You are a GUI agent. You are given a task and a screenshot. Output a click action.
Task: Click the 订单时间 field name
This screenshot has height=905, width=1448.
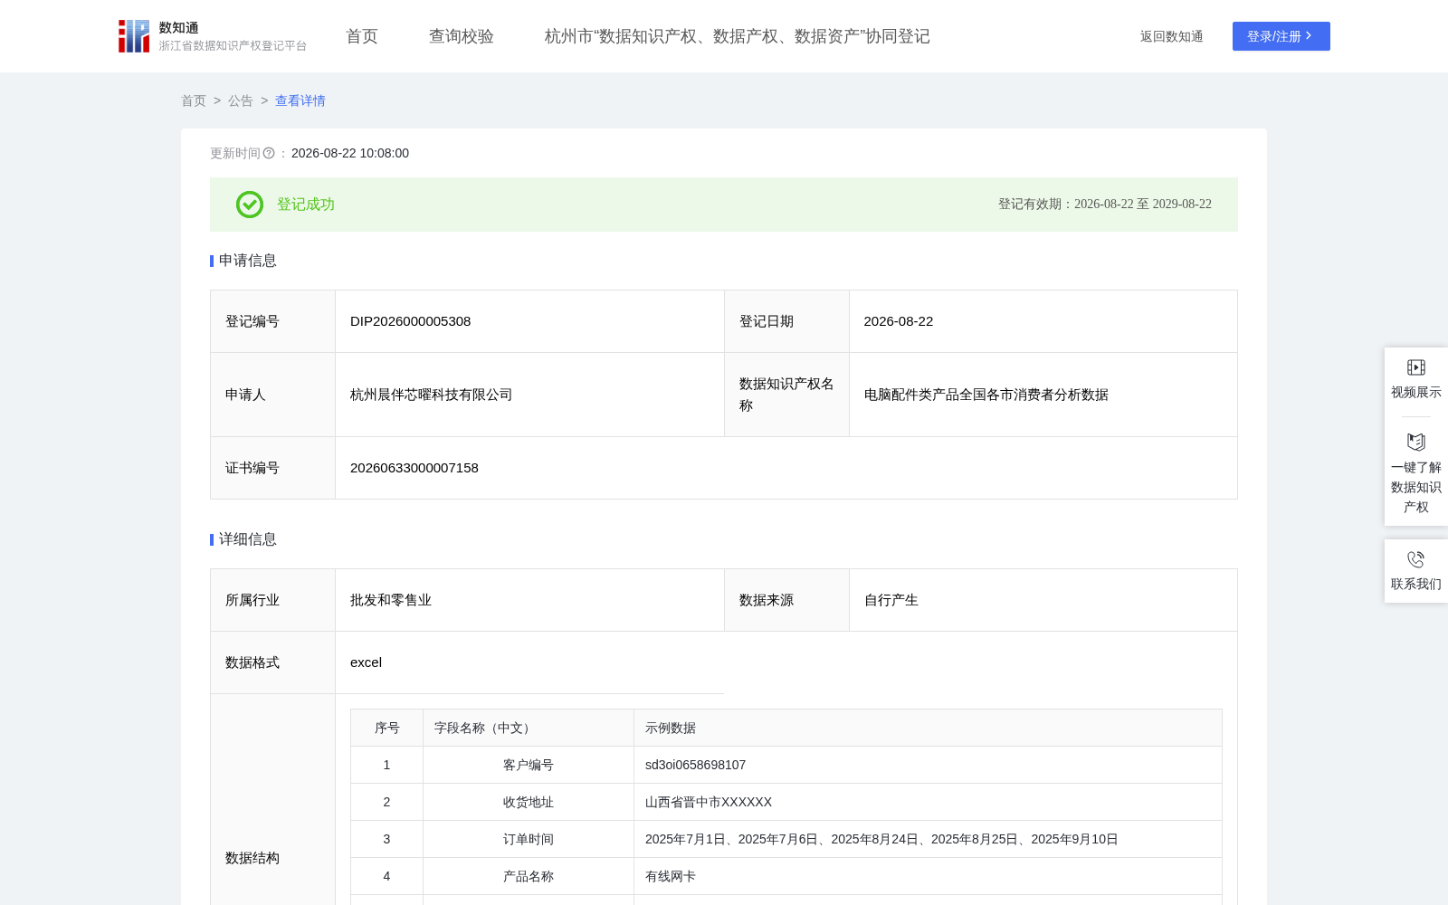point(529,839)
